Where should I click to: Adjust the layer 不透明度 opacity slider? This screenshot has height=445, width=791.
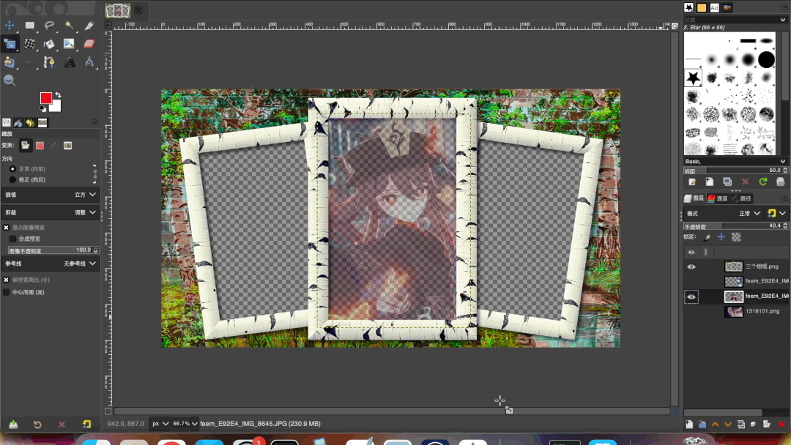[x=735, y=225]
